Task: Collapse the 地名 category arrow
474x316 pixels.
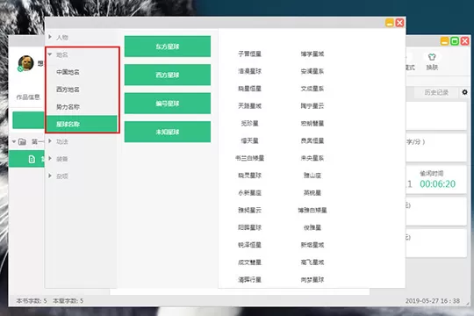Action: 50,54
